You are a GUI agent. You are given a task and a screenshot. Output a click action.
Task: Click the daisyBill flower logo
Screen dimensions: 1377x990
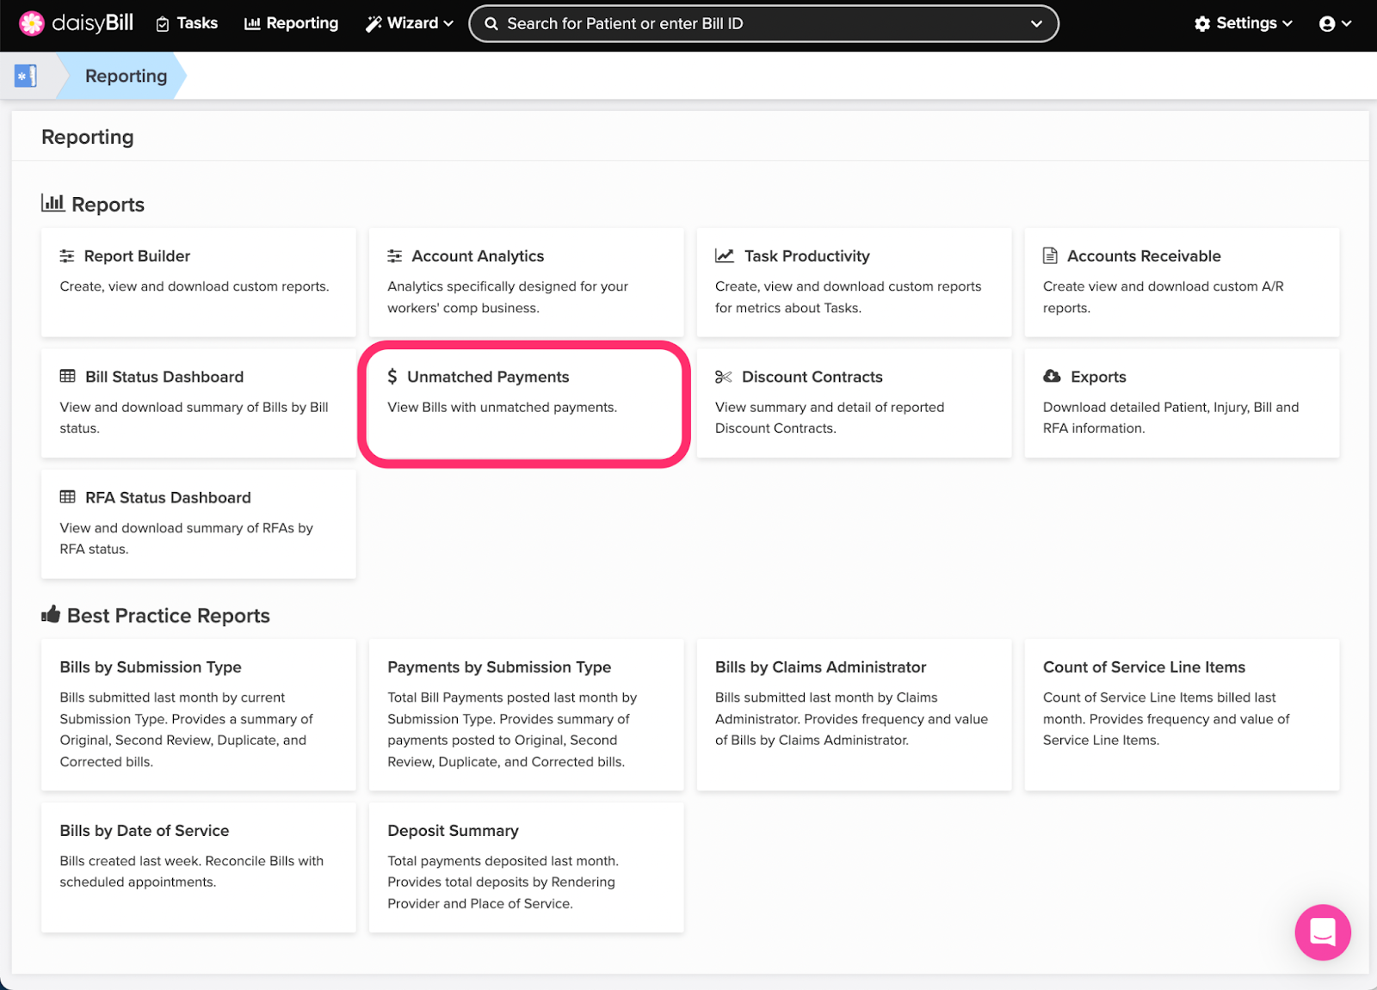tap(32, 23)
